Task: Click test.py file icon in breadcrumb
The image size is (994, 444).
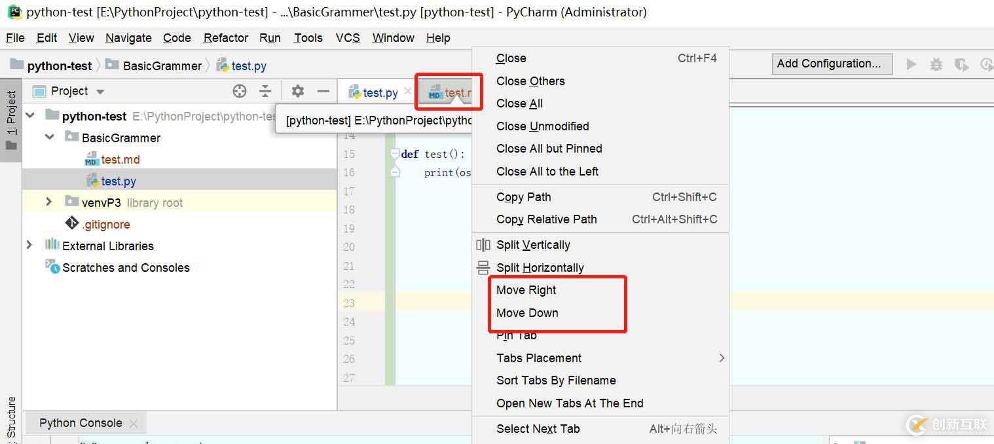Action: (221, 65)
